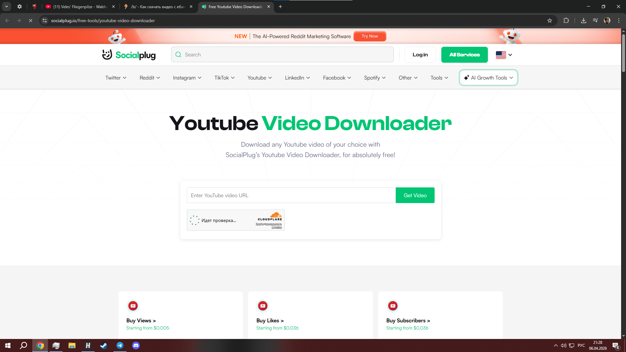This screenshot has width=626, height=352.
Task: Switch to the Veles' Fliegenpilze YouTube tab
Action: (x=80, y=7)
